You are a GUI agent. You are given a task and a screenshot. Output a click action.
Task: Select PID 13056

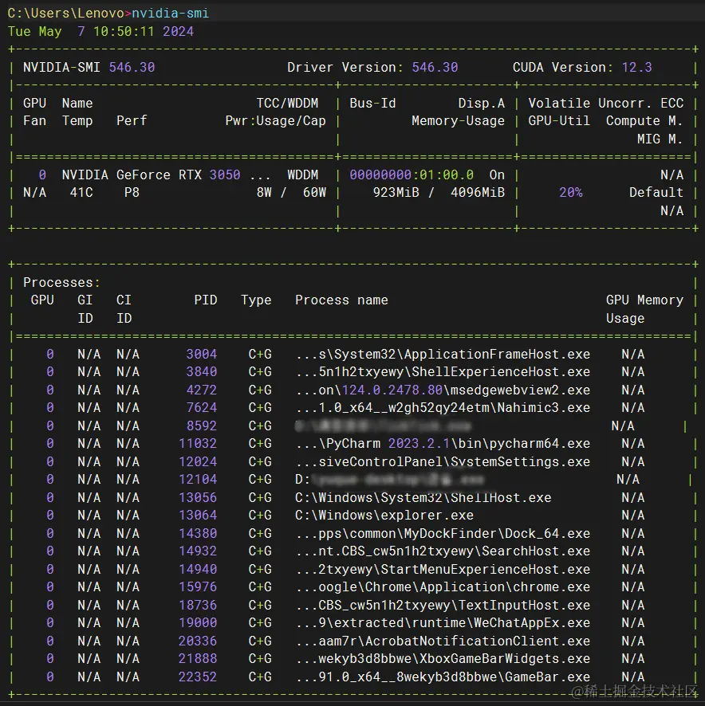point(198,497)
